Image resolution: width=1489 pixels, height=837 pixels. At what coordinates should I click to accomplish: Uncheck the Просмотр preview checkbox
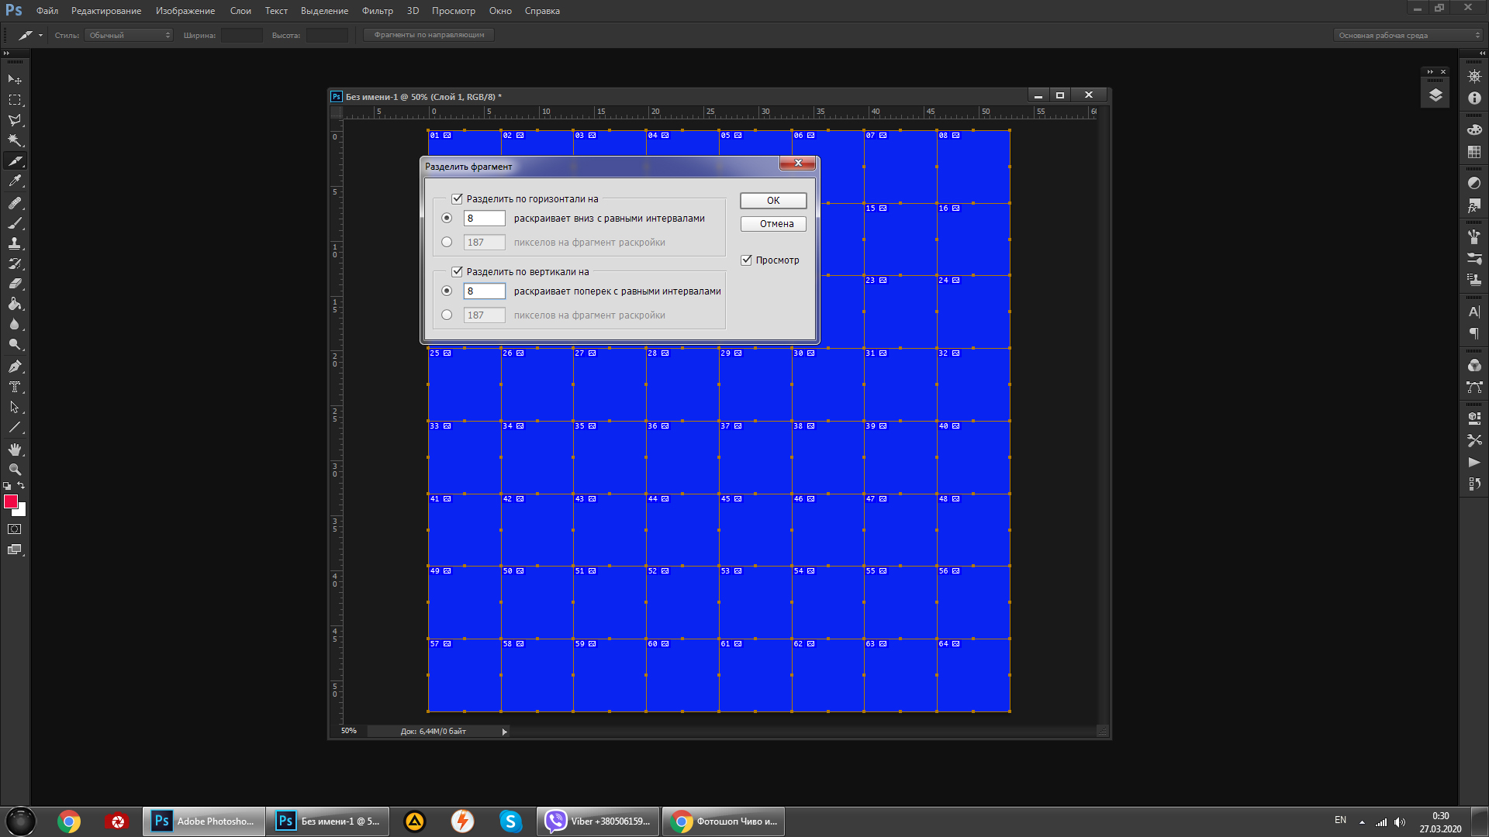click(x=747, y=260)
